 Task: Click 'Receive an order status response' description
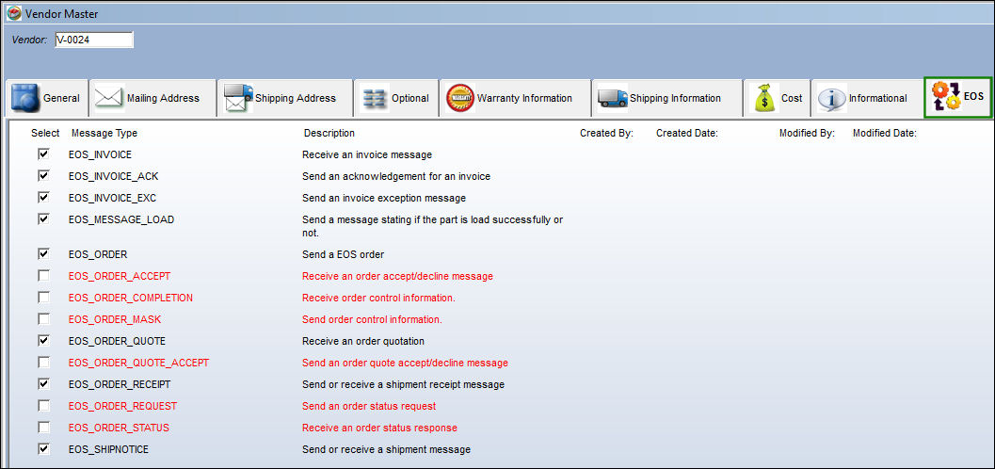pyautogui.click(x=379, y=428)
